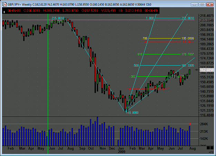Click the 118.8000 swing low label
The width and height of the screenshot is (216, 156).
point(132,113)
